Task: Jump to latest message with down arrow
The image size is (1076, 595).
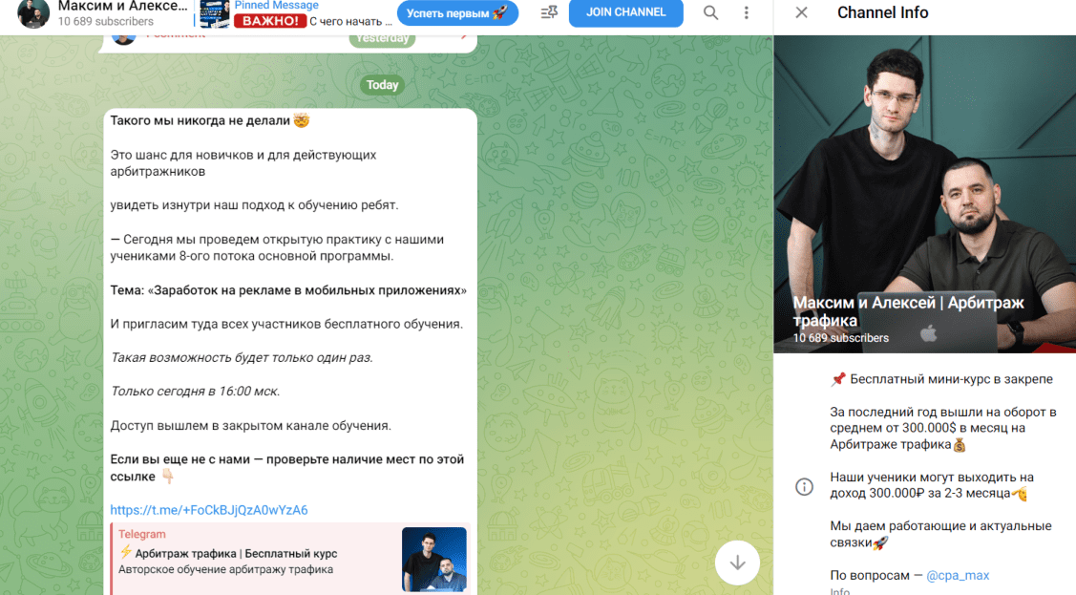Action: (x=738, y=563)
